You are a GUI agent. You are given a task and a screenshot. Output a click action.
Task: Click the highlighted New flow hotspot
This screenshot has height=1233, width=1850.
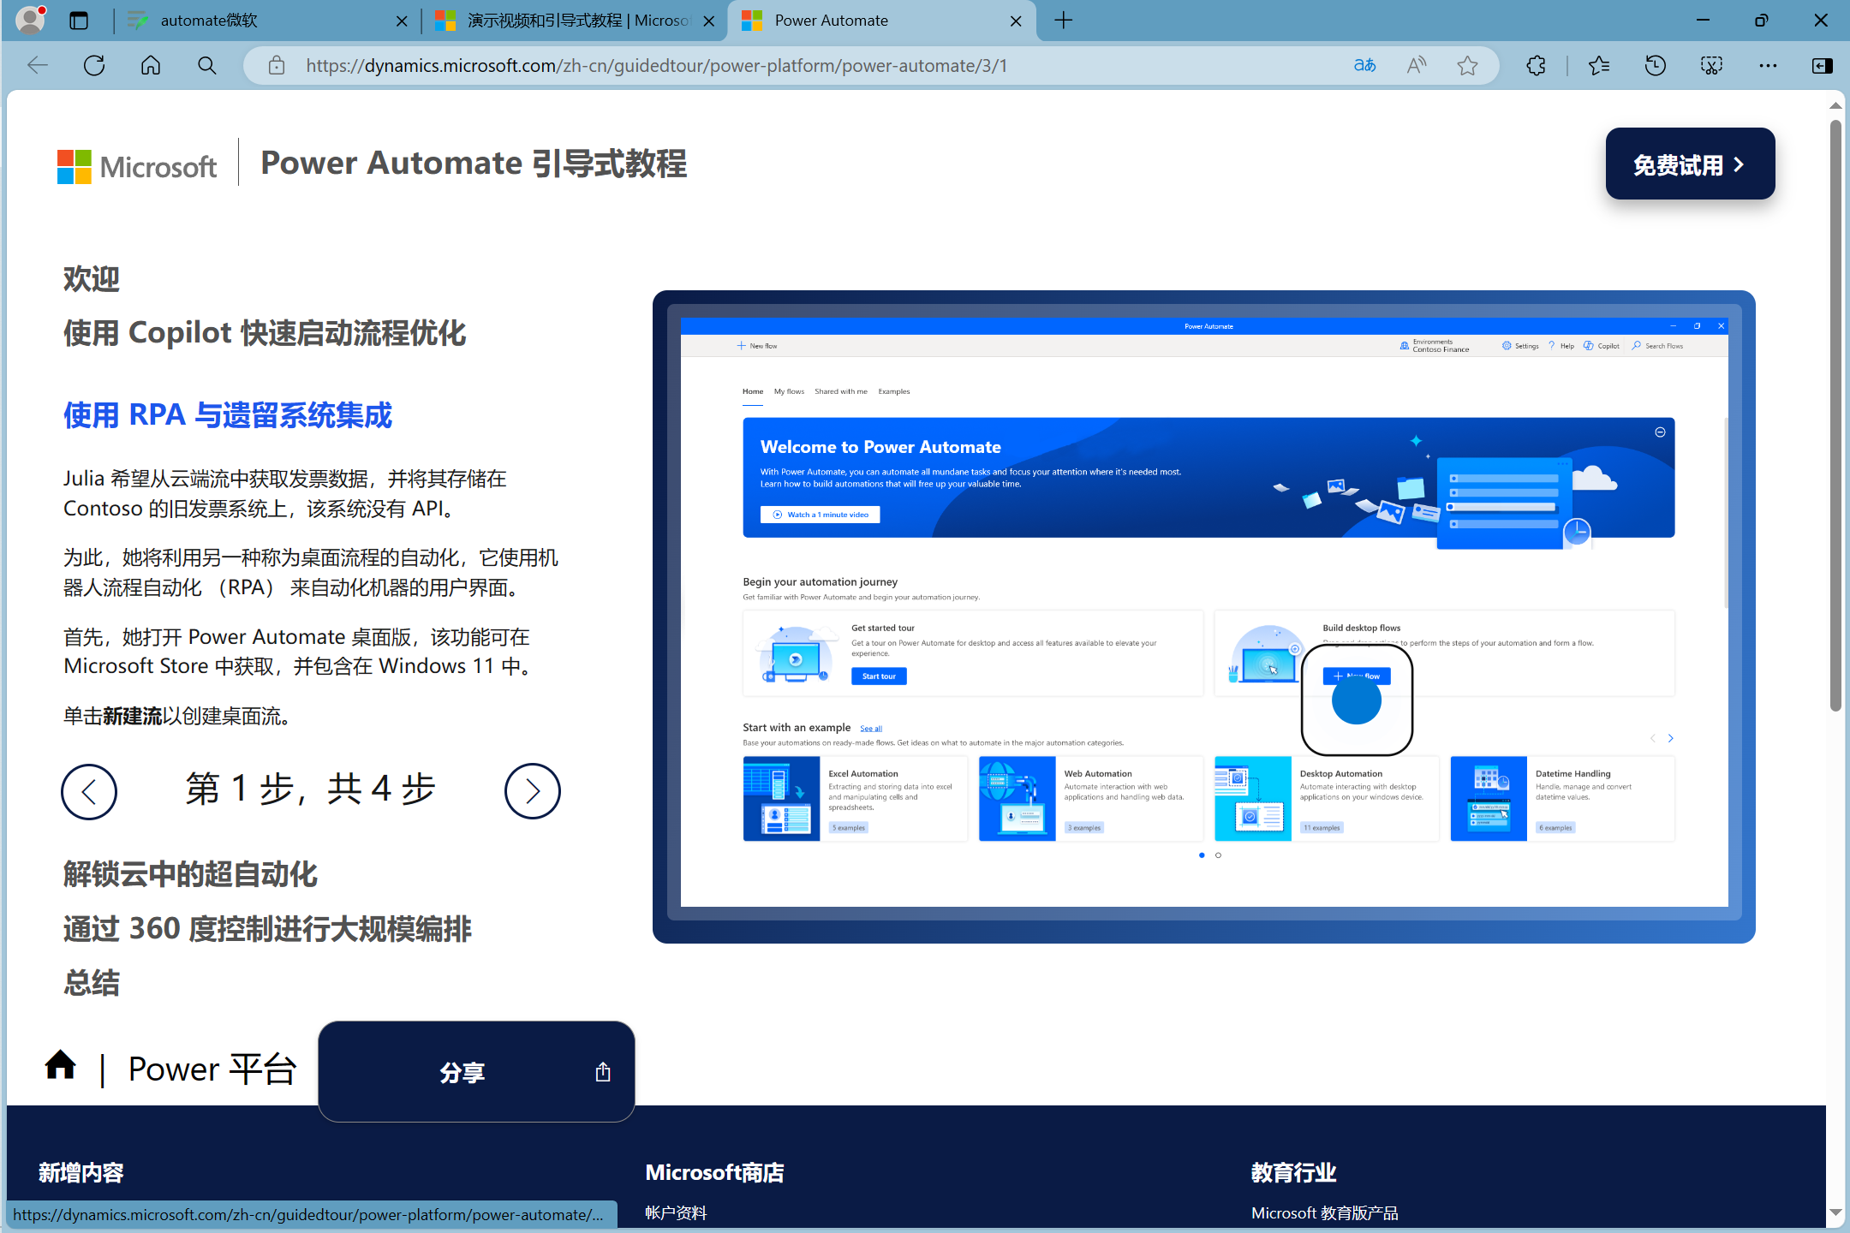click(x=1357, y=700)
